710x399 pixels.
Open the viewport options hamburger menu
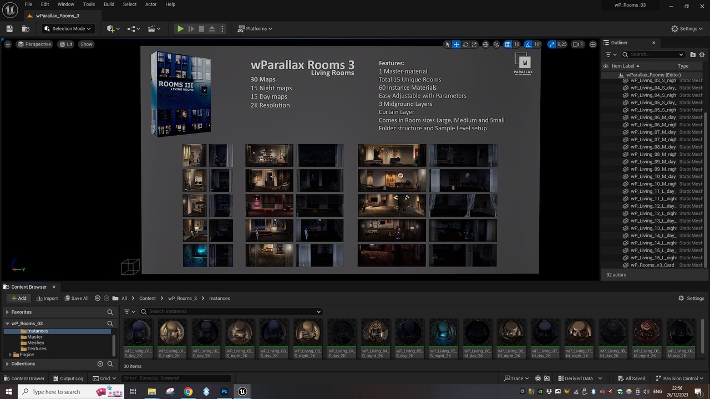tap(8, 44)
